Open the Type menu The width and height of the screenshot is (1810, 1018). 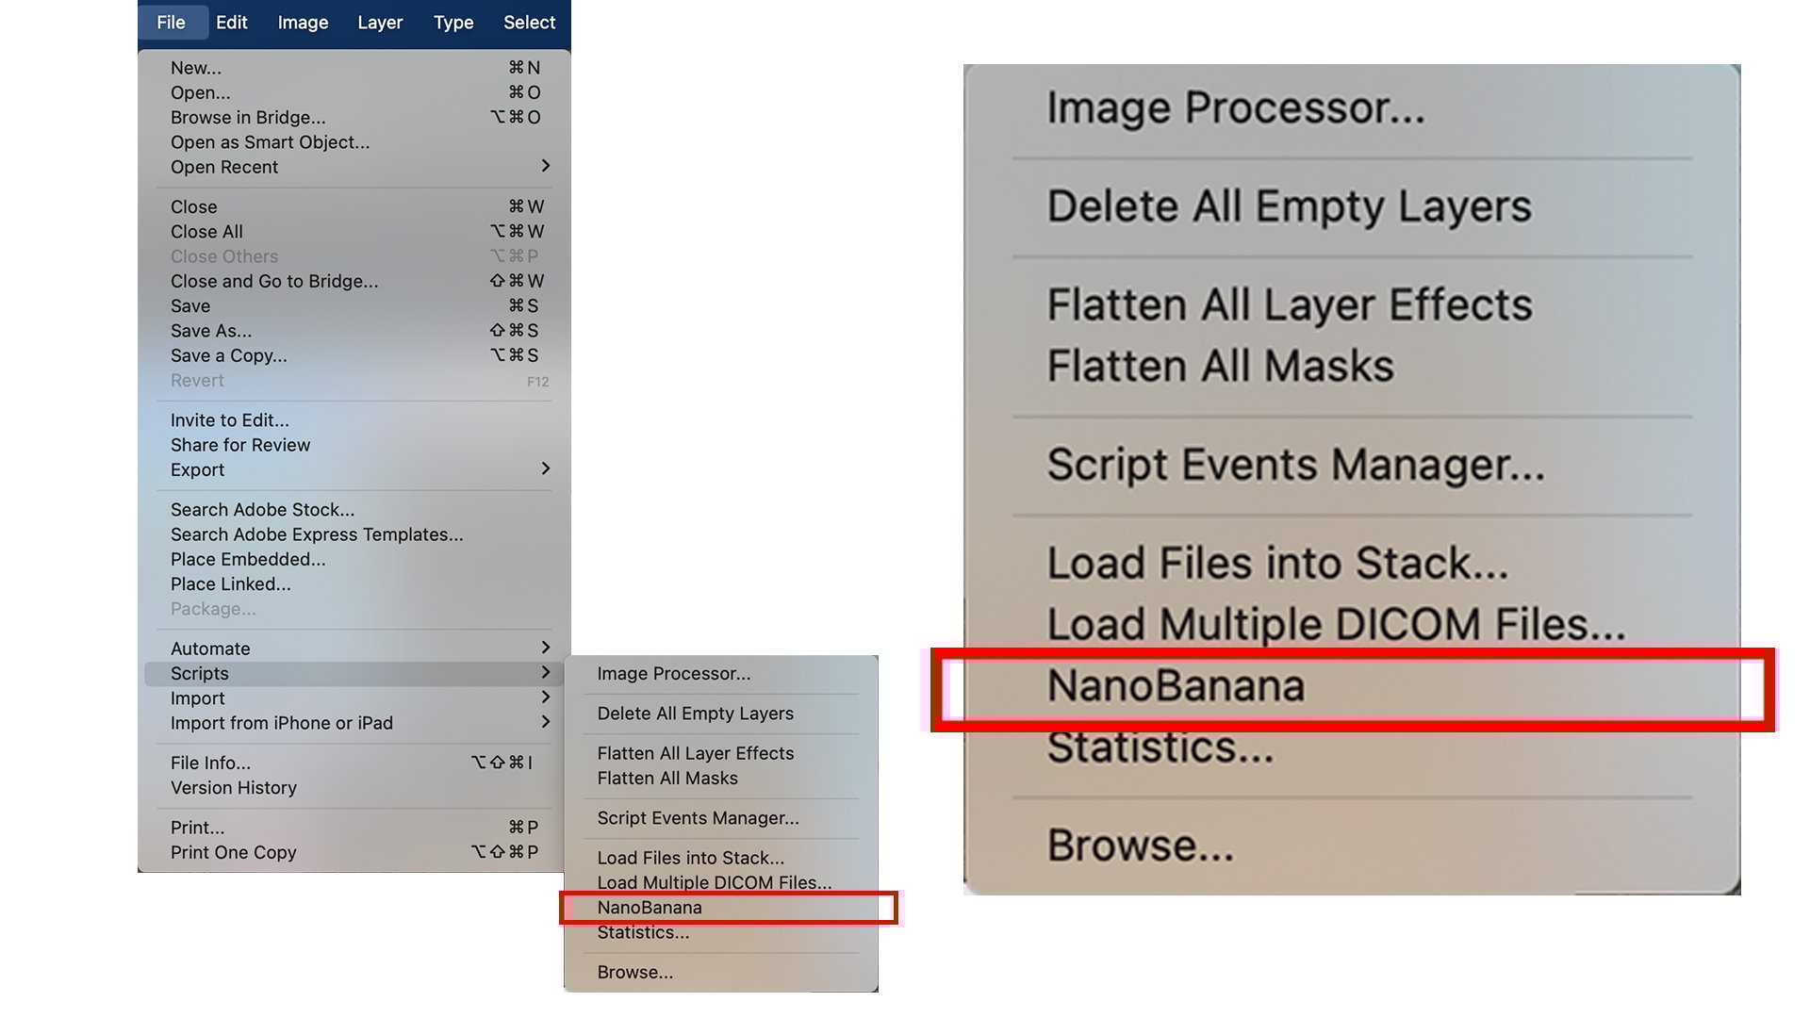tap(453, 22)
